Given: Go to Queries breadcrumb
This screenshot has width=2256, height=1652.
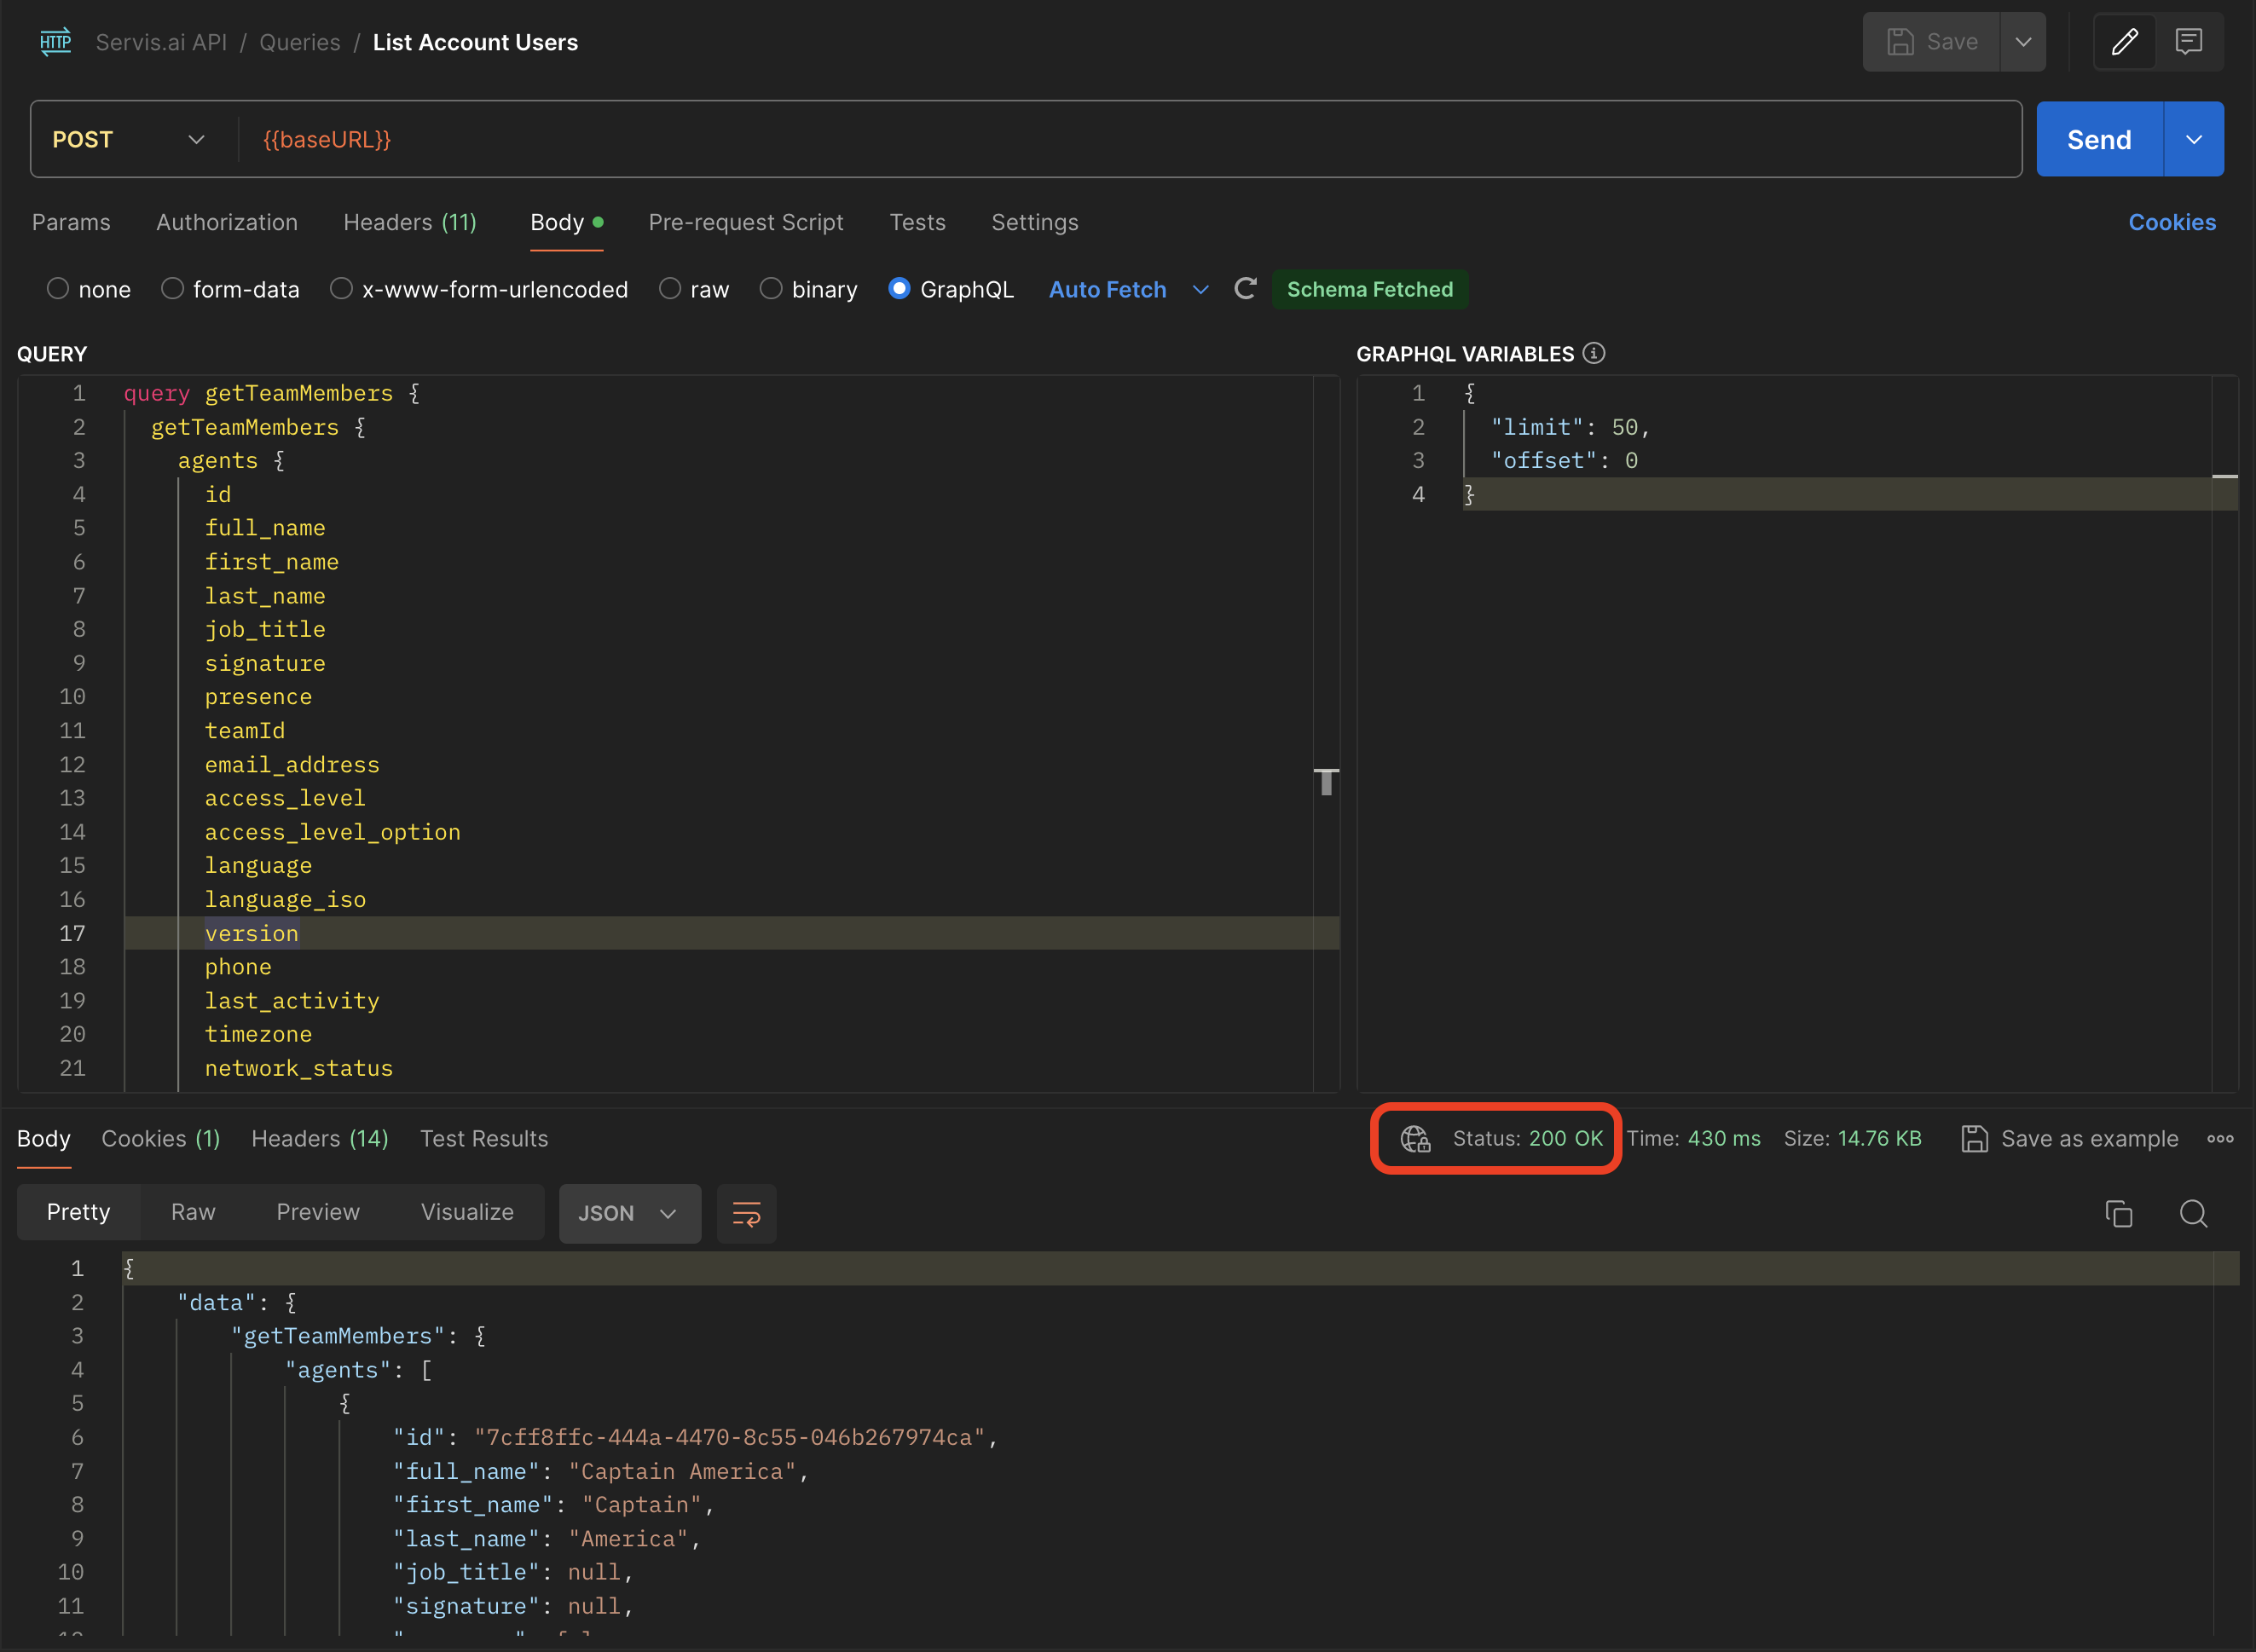Looking at the screenshot, I should click(x=300, y=42).
